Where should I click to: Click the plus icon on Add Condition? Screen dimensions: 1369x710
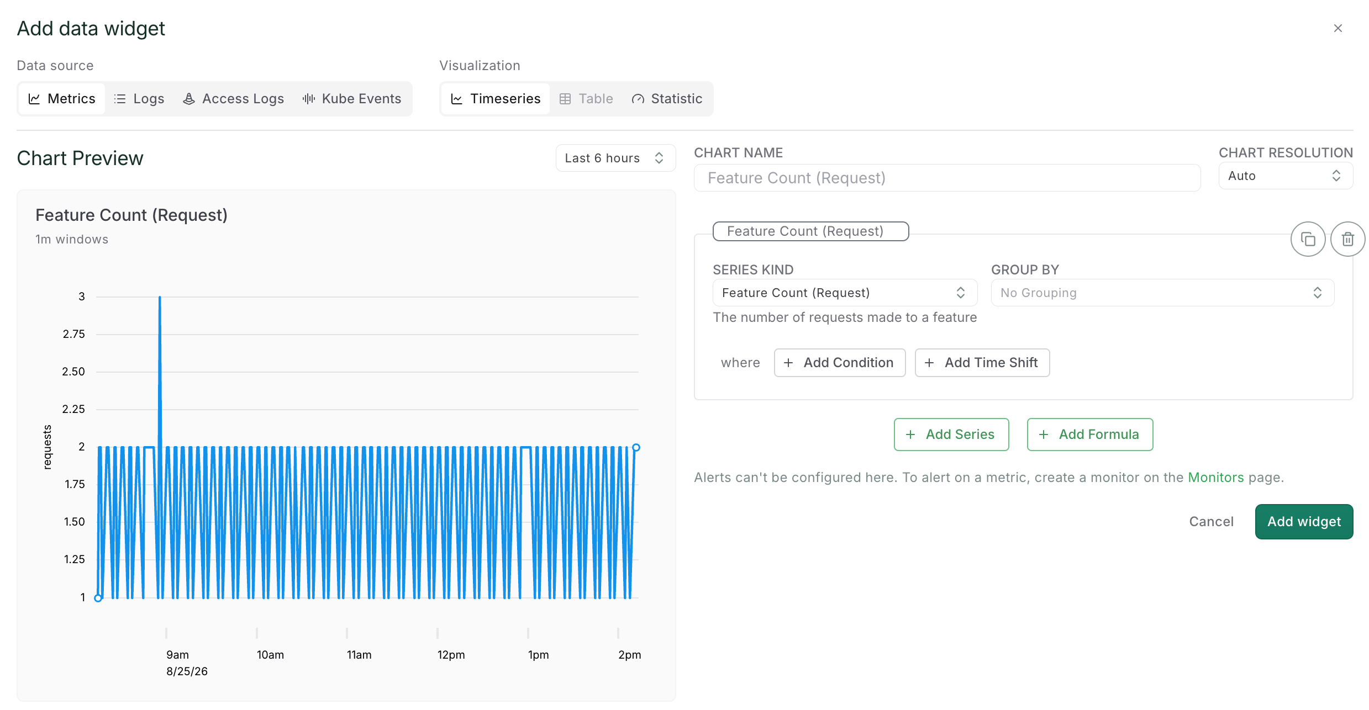788,363
